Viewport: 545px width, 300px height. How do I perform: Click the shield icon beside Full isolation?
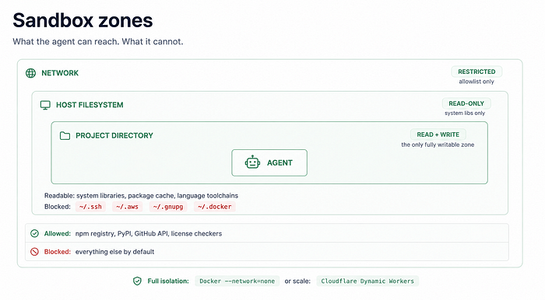click(137, 281)
